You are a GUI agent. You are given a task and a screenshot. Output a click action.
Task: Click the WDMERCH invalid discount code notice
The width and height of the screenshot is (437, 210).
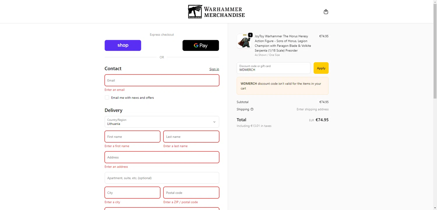click(x=283, y=86)
